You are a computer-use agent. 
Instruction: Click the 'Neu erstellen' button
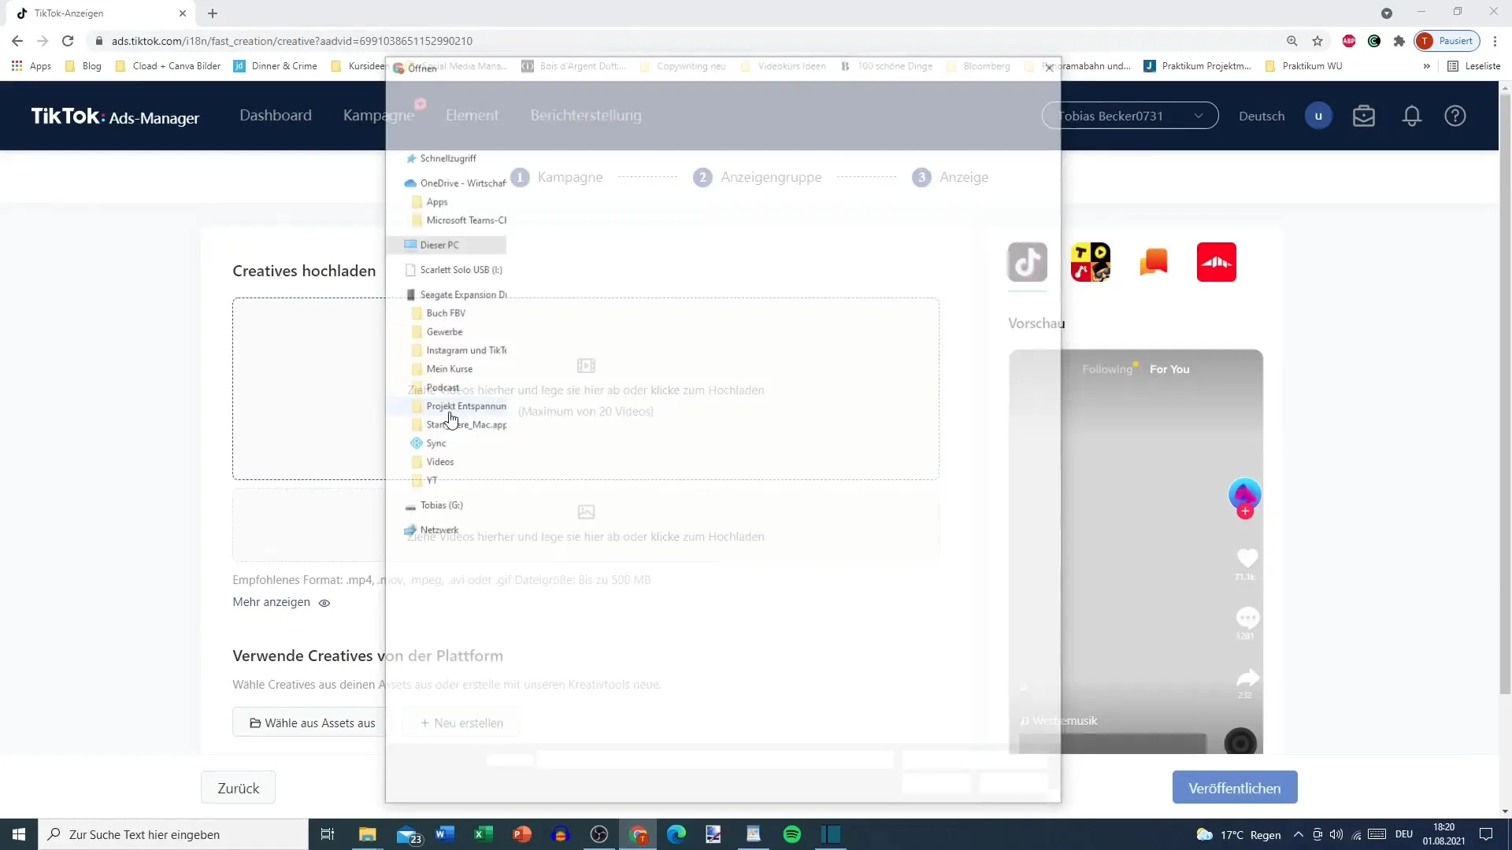(461, 722)
